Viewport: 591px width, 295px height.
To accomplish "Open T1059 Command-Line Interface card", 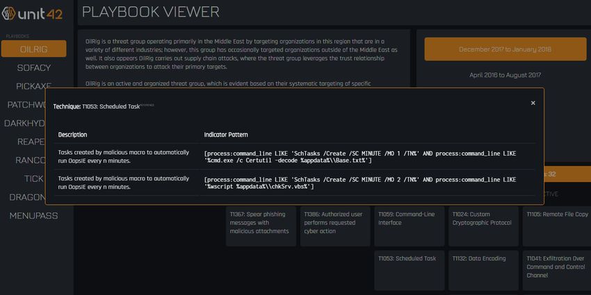I will coord(410,226).
